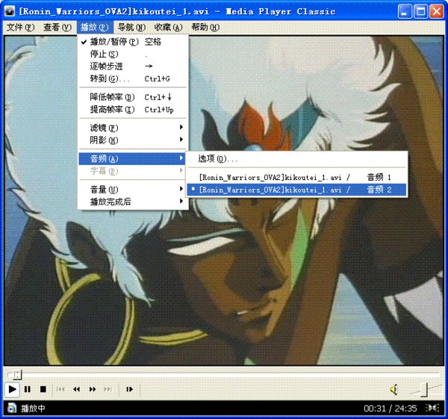Choose 降低帧率(D) menu entry

(x=133, y=97)
